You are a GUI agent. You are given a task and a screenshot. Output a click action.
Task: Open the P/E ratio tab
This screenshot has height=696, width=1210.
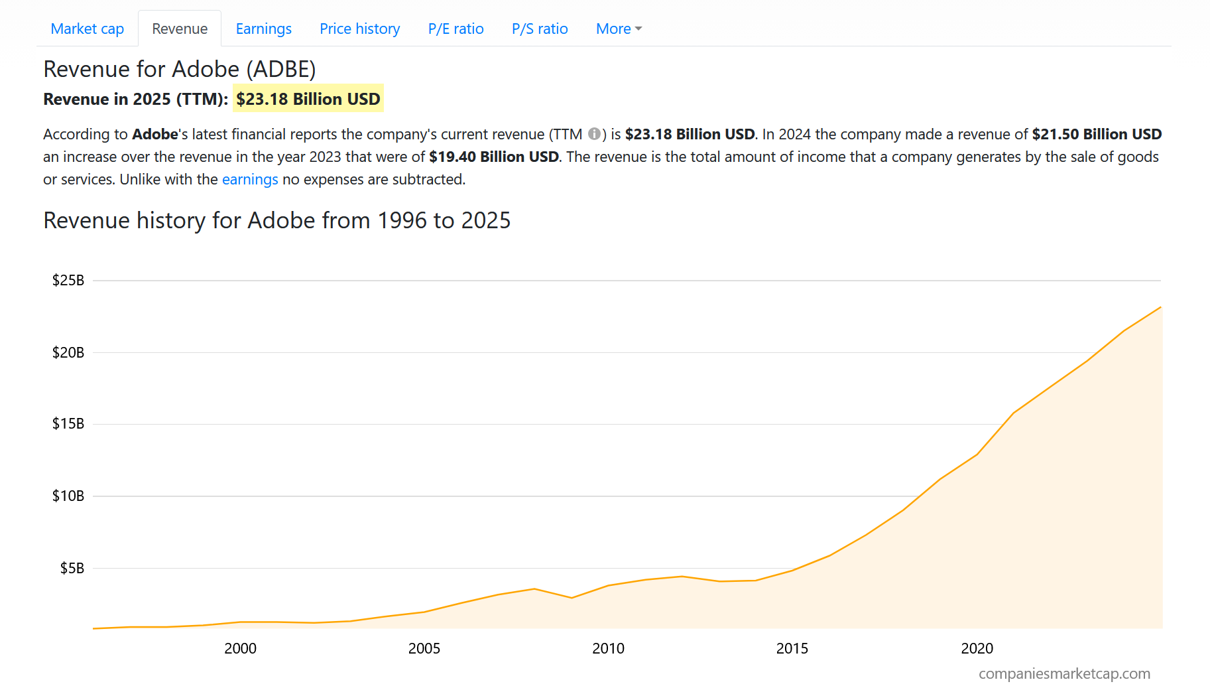[x=455, y=29]
